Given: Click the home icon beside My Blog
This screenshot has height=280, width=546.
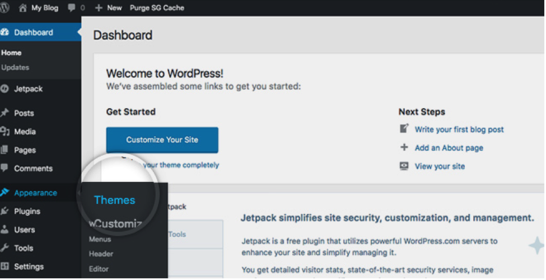Looking at the screenshot, I should [x=23, y=8].
